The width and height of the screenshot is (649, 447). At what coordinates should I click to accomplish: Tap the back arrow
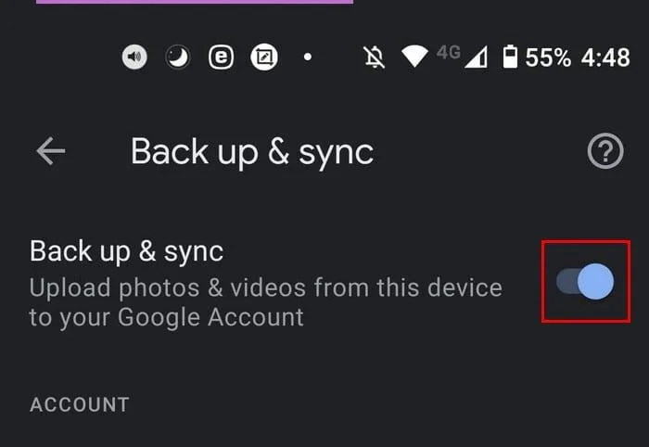tap(50, 151)
